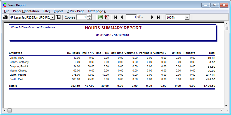Viewport: 231px width, 115px height.
Task: Click the Next page > button
Action: [97, 11]
